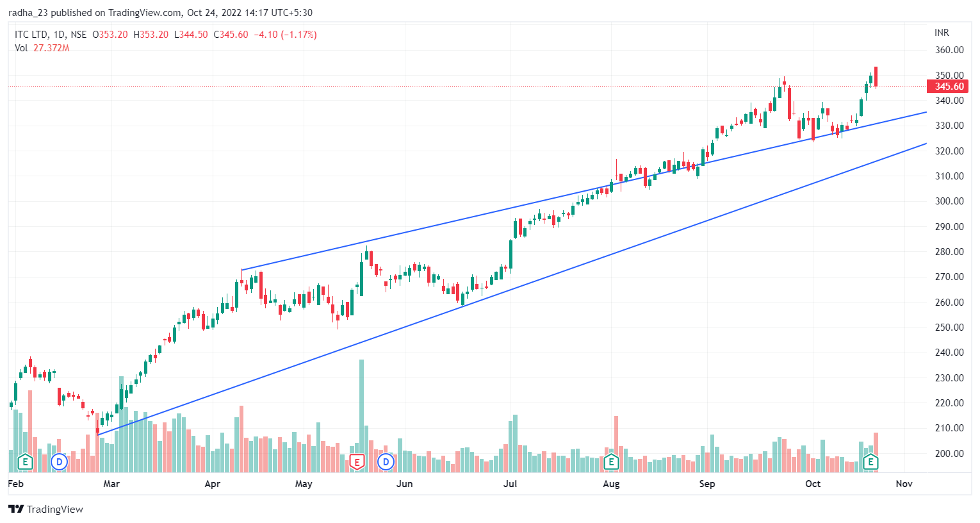Click the Oct label on time axis
The image size is (980, 523).
coord(813,484)
